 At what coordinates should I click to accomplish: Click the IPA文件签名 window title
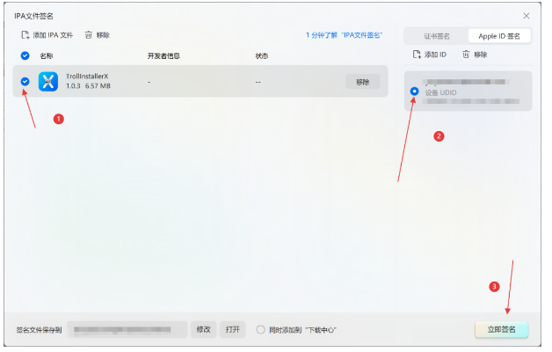click(x=33, y=16)
